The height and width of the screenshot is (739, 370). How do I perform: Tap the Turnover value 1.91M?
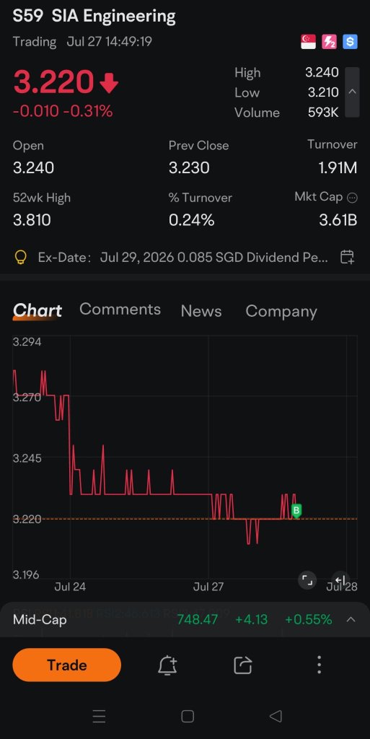click(x=338, y=167)
